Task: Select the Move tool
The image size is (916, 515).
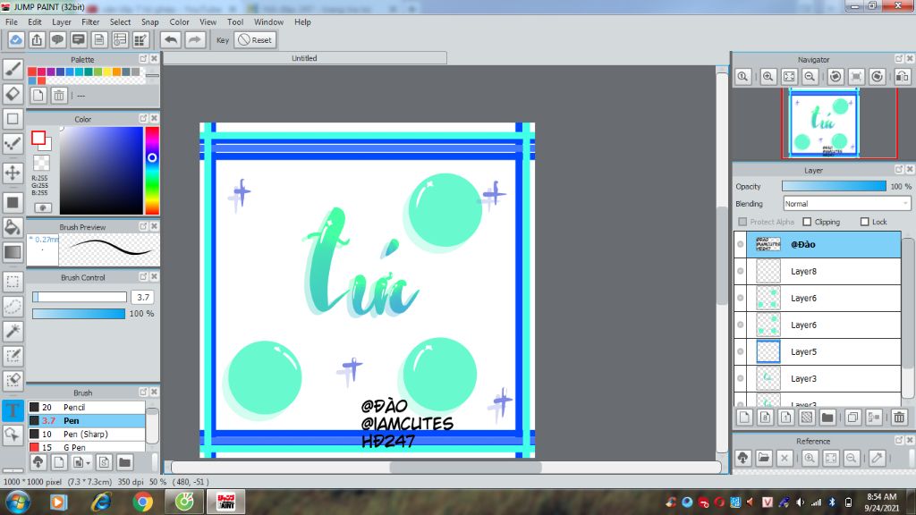Action: click(13, 173)
